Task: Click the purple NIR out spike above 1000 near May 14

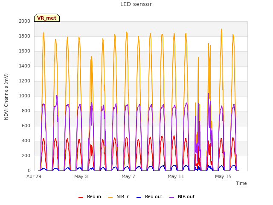Action: [209, 94]
